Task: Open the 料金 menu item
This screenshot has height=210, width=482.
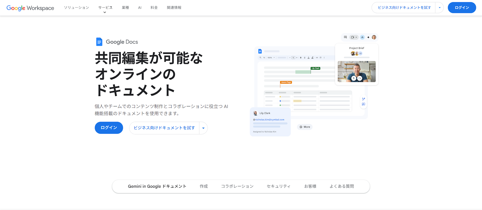Action: [154, 8]
